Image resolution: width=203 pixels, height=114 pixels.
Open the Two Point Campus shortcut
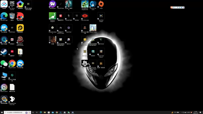(x=101, y=17)
